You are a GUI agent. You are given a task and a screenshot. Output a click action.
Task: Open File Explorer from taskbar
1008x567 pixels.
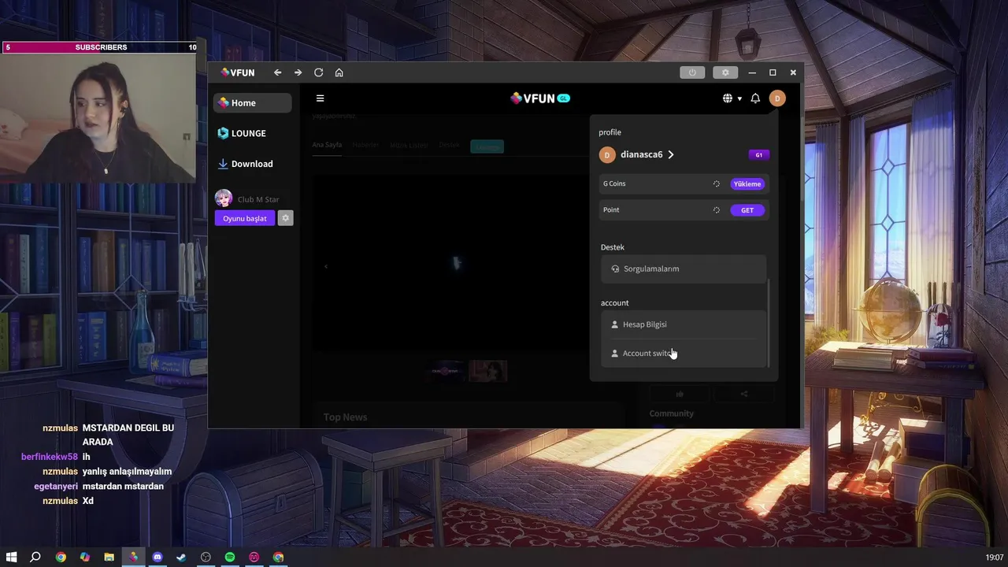pos(109,557)
